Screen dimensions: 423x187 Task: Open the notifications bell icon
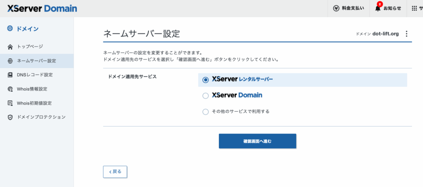tap(378, 8)
